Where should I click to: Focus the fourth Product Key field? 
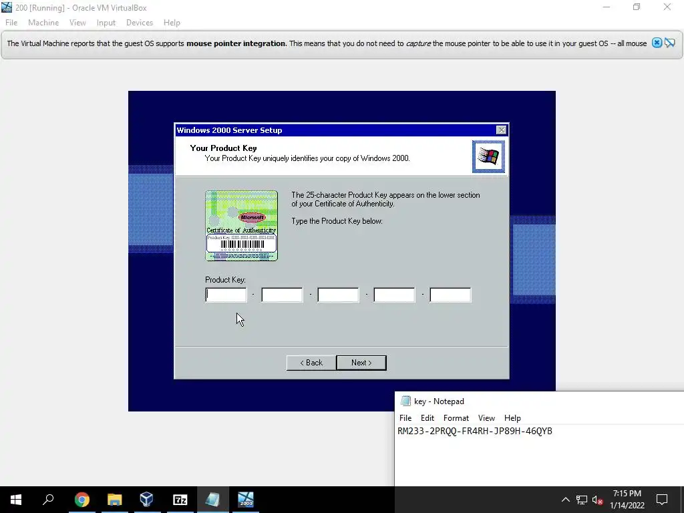tap(394, 295)
